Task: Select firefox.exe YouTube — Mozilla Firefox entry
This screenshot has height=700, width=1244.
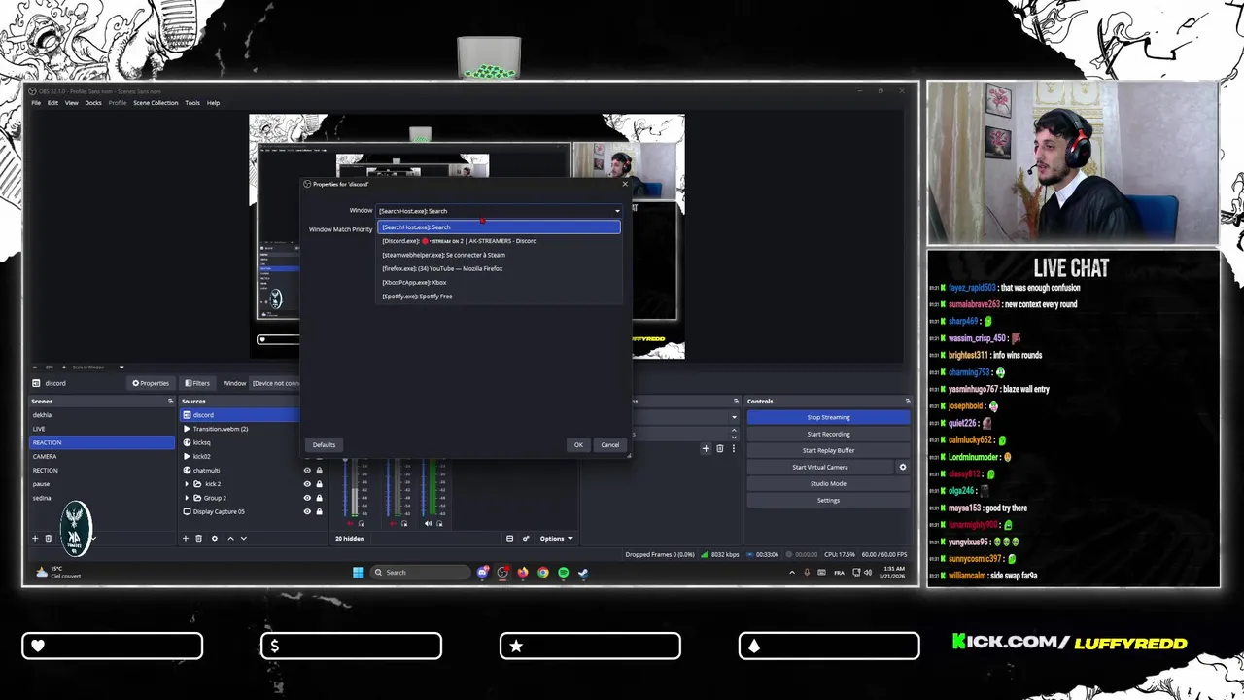Action: click(x=499, y=268)
